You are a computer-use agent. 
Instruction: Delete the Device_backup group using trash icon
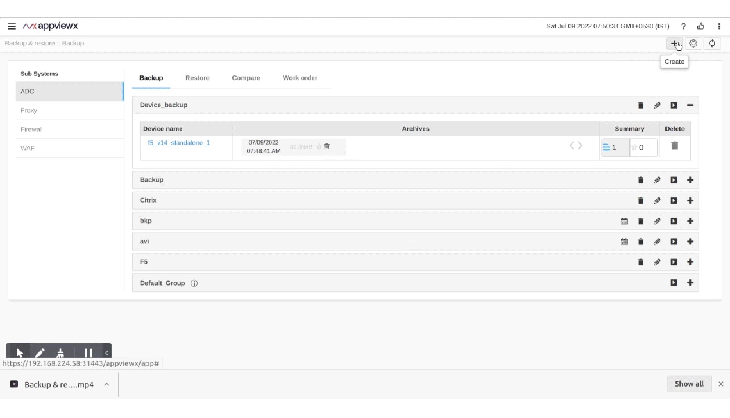click(x=640, y=105)
